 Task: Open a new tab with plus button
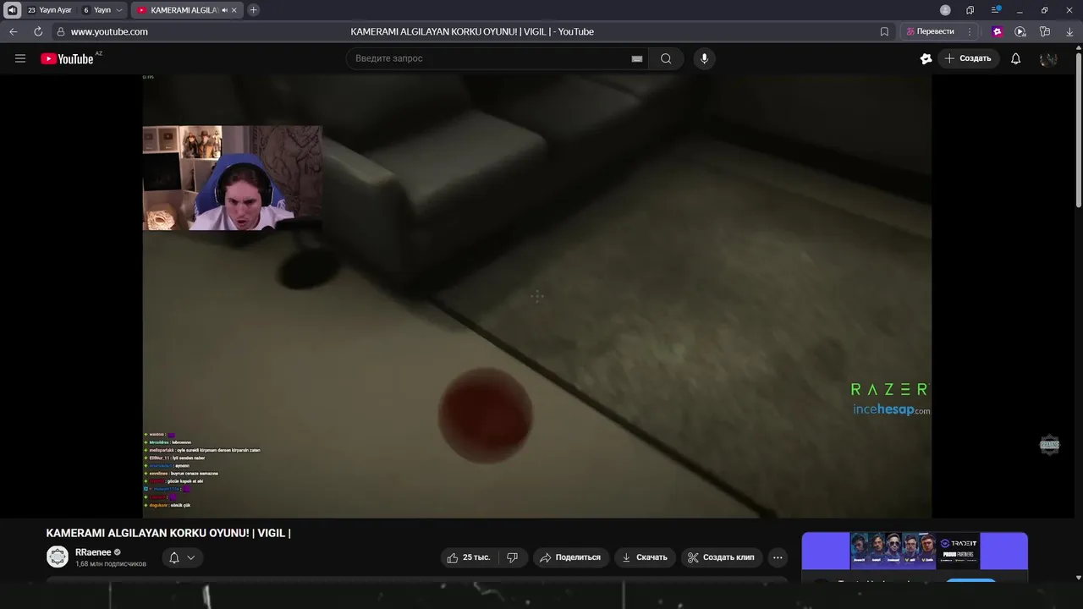(253, 10)
